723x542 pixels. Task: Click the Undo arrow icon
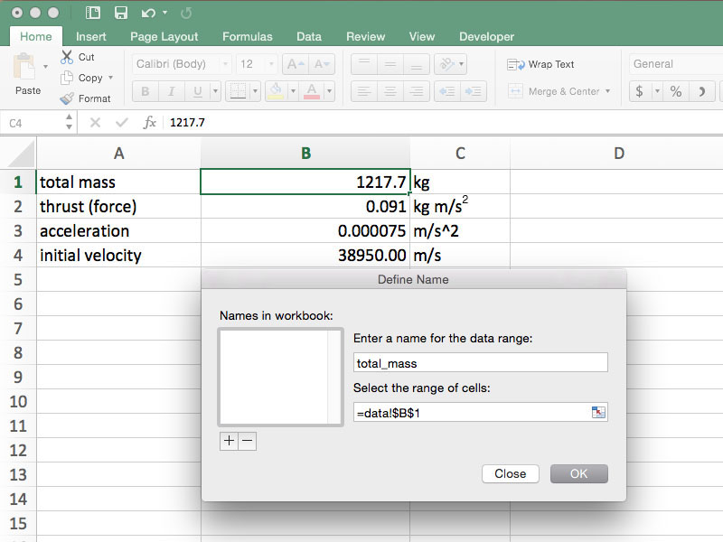(148, 13)
